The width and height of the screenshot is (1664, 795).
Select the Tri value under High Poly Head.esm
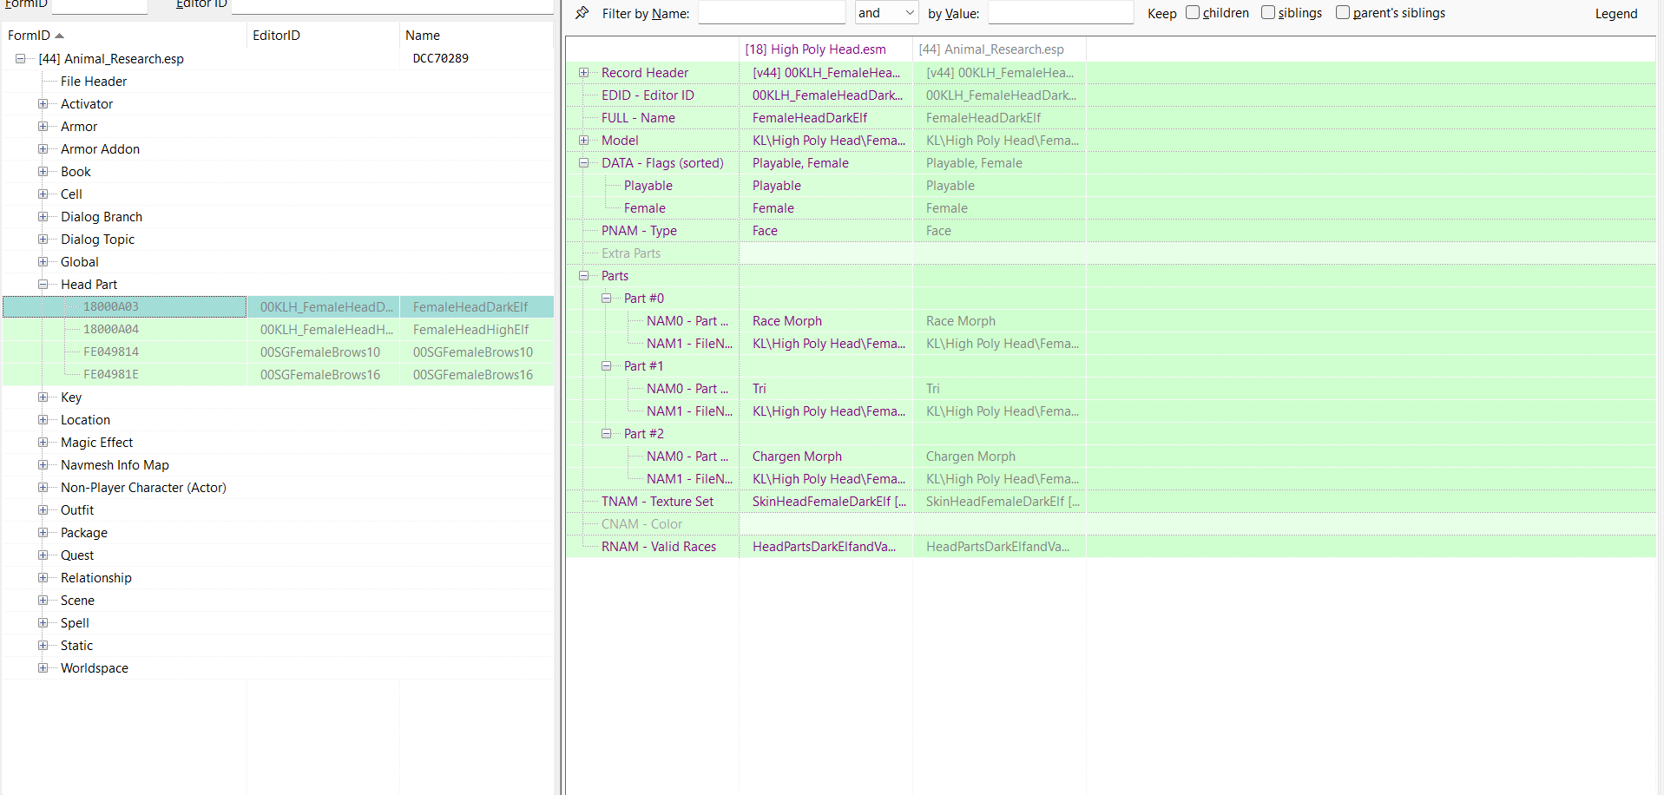coord(760,389)
